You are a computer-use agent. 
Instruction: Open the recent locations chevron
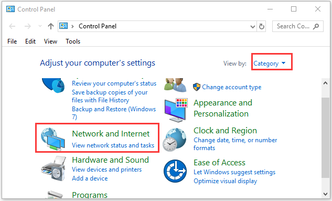(40, 26)
